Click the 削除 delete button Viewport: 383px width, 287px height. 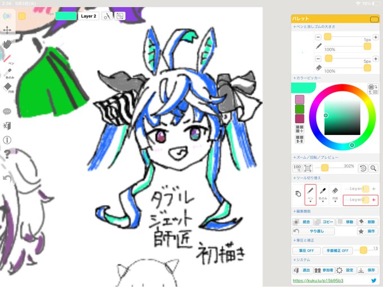pos(367,222)
